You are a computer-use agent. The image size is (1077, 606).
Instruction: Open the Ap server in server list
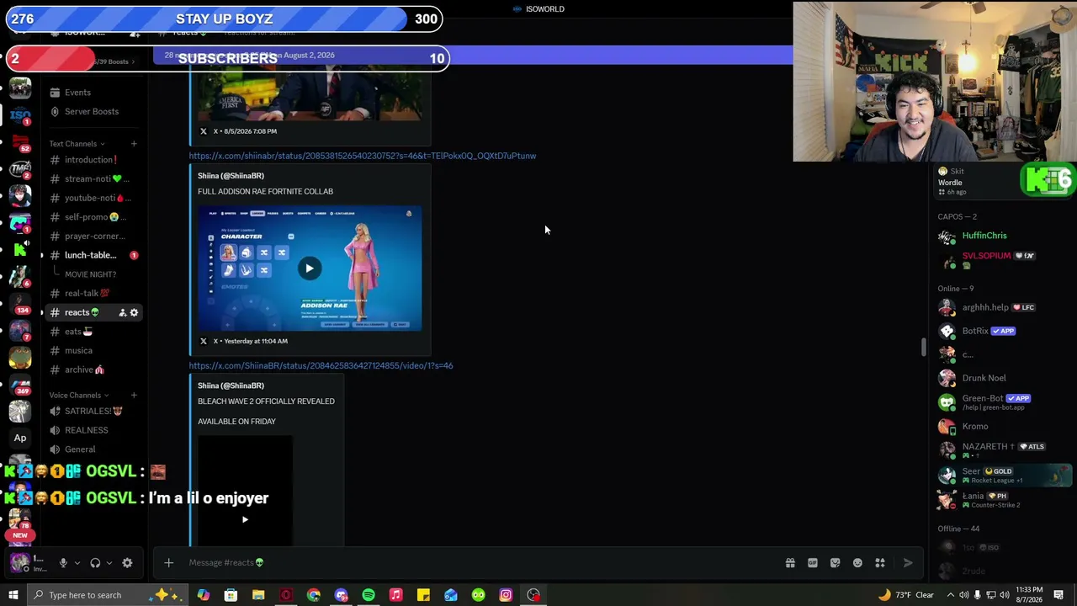click(20, 438)
